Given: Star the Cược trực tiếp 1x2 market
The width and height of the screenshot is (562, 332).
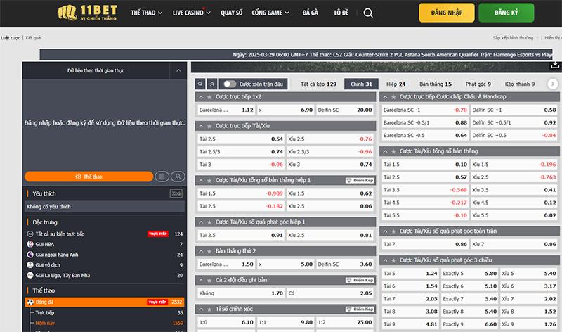Looking at the screenshot, I should (x=209, y=97).
